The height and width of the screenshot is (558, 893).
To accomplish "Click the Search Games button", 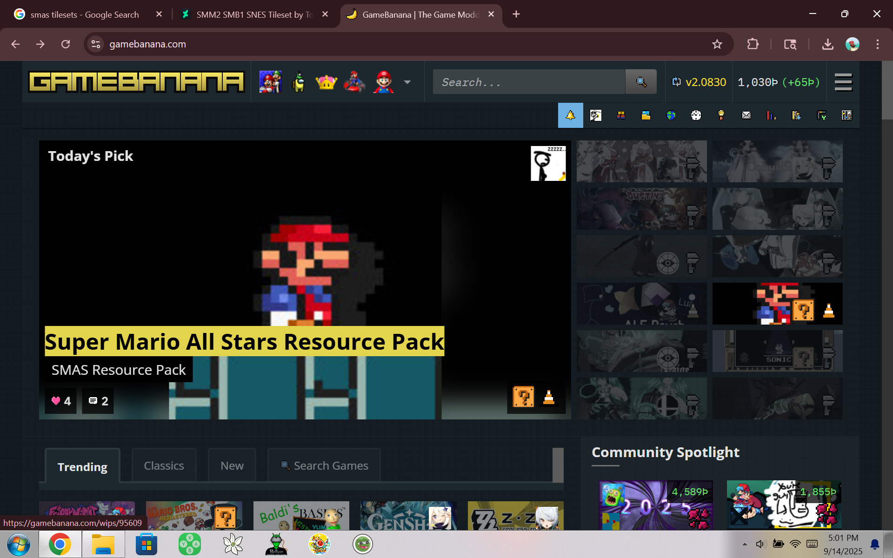I will click(x=324, y=465).
